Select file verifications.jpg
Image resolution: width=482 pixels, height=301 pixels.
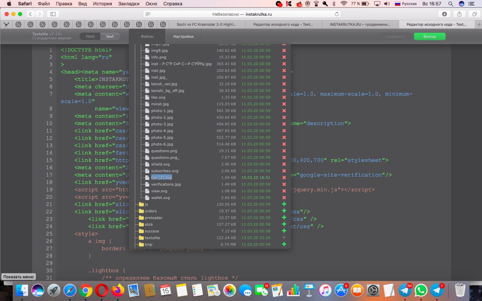[166, 184]
